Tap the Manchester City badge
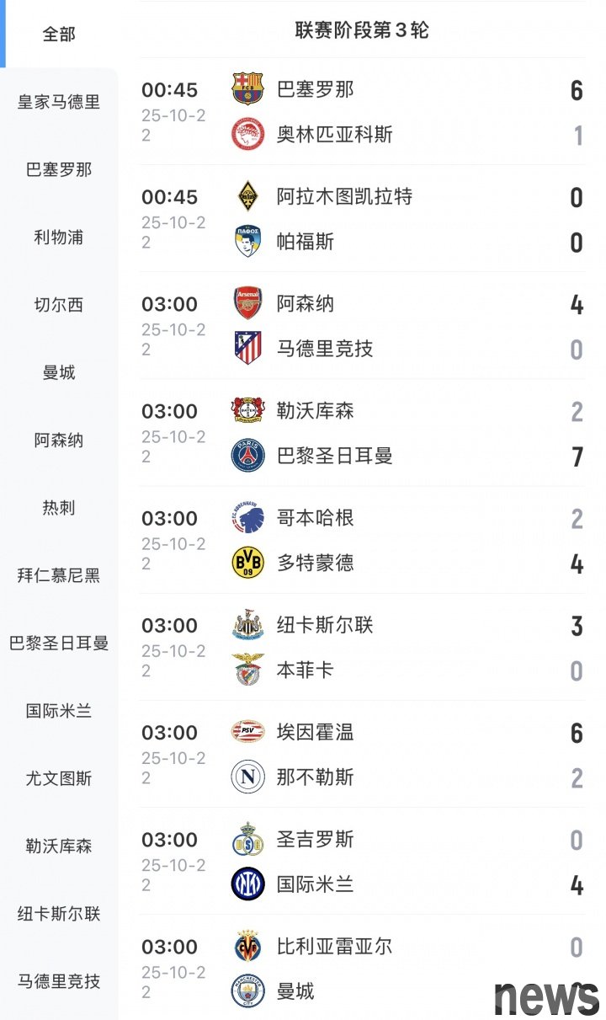This screenshot has height=1020, width=606. tap(247, 991)
